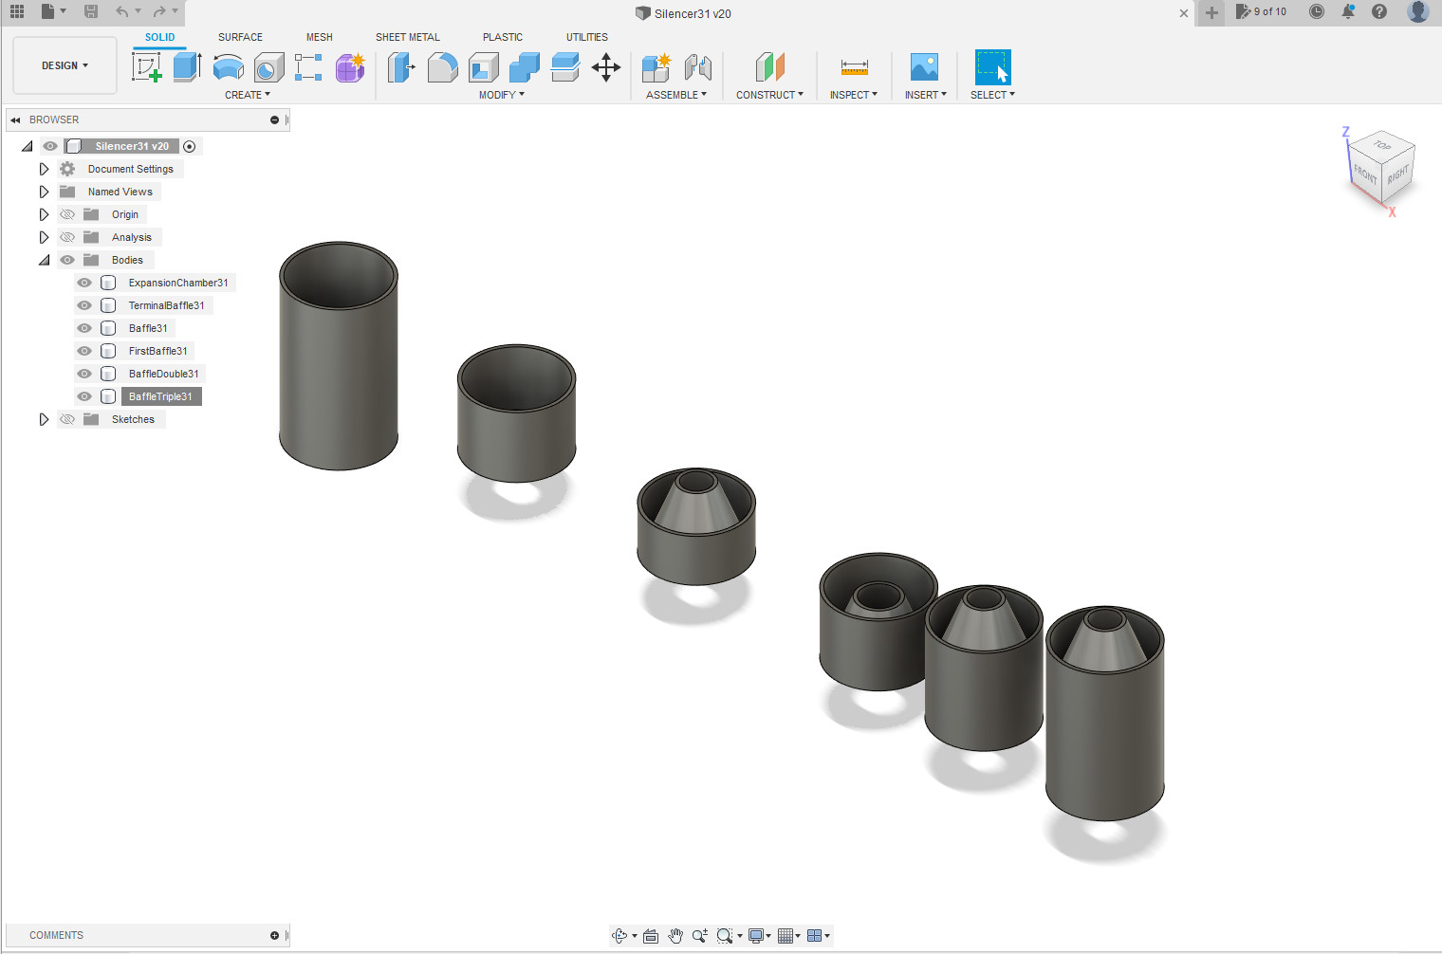Open the CREATE dropdown menu
The image size is (1442, 954).
point(248,95)
